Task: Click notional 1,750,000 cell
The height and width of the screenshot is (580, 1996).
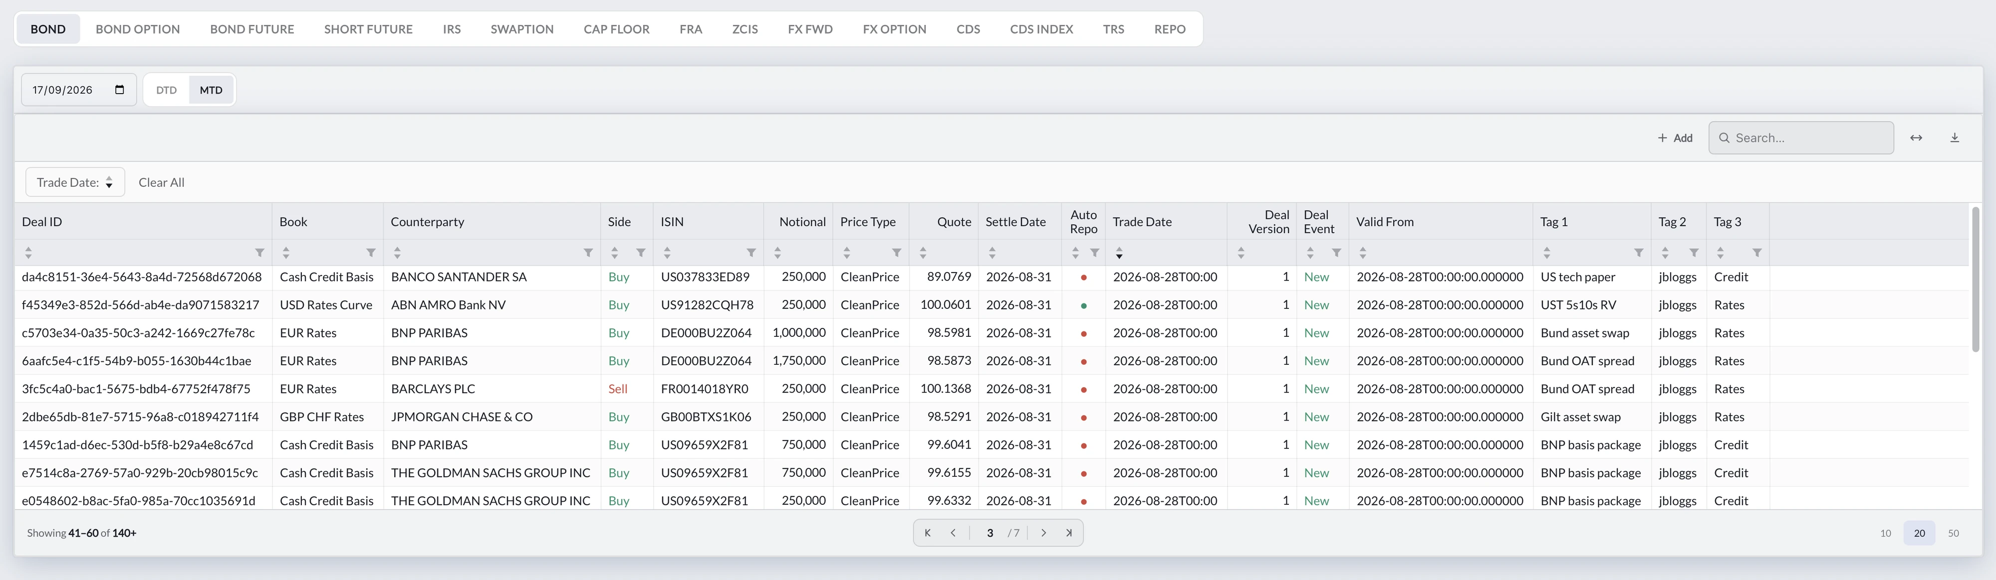Action: [x=799, y=361]
